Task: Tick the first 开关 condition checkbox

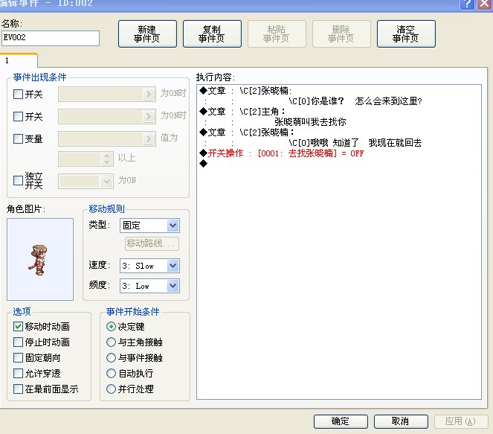Action: point(19,94)
